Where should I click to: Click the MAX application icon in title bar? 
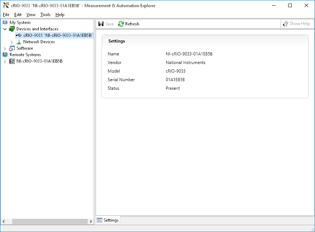(6, 5)
